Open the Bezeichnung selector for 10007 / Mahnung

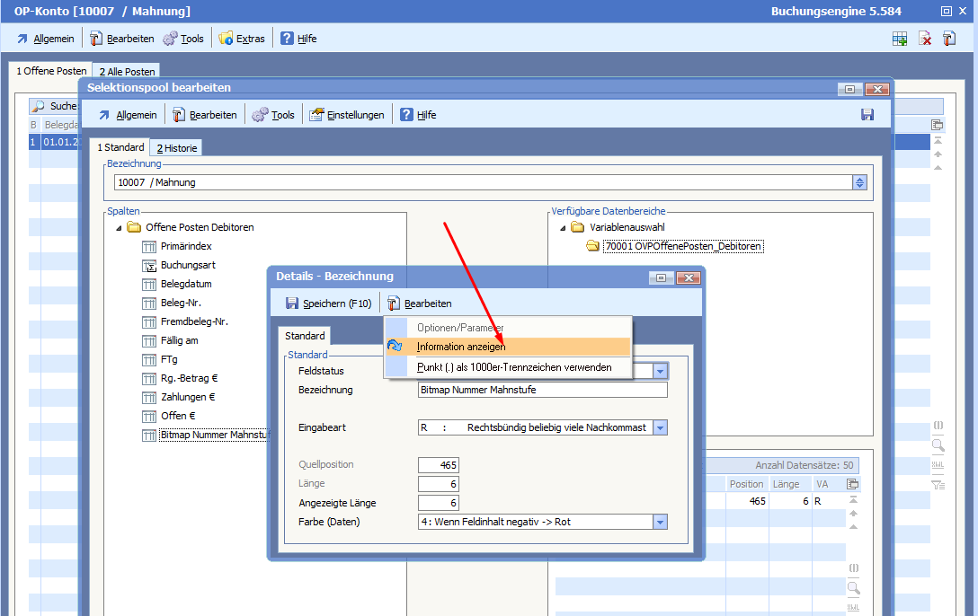pos(859,182)
